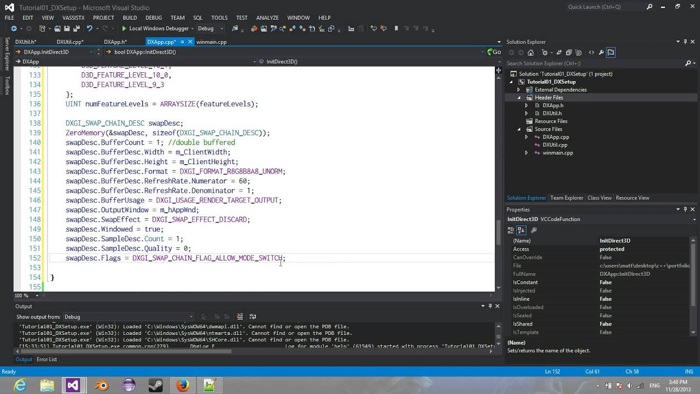This screenshot has width=700, height=394.
Task: Open the ANALYZE menu
Action: point(267,18)
